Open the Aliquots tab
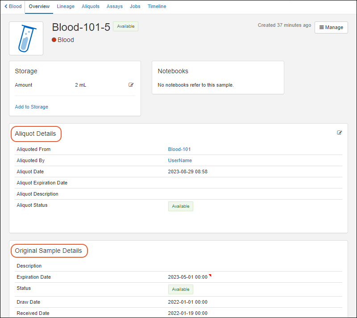The width and height of the screenshot is (357, 318). pyautogui.click(x=91, y=7)
